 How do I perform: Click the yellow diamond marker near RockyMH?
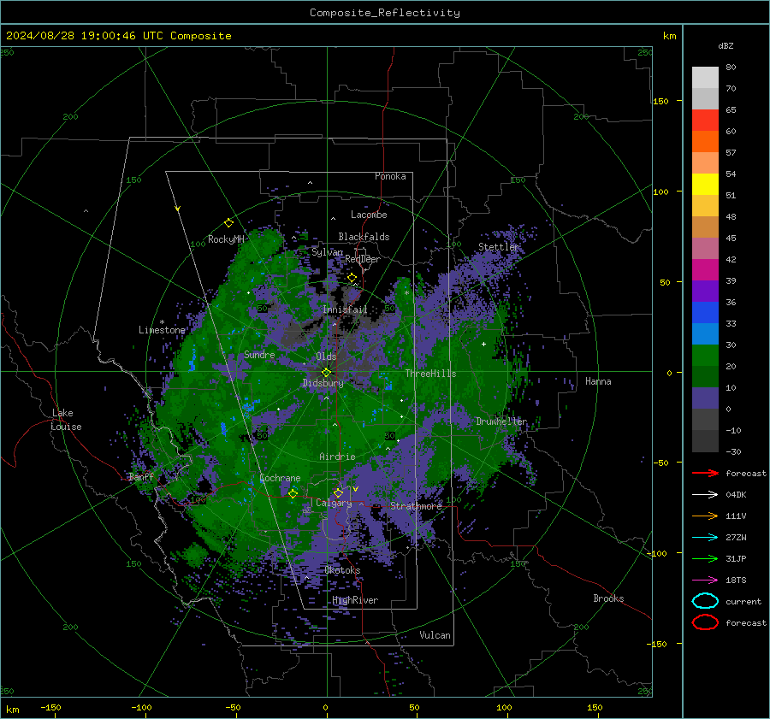228,223
